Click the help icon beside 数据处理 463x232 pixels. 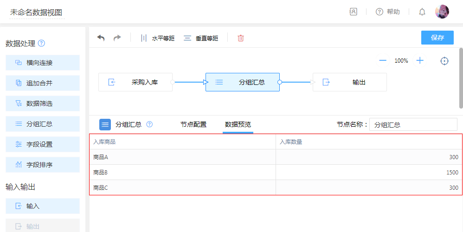click(x=41, y=44)
